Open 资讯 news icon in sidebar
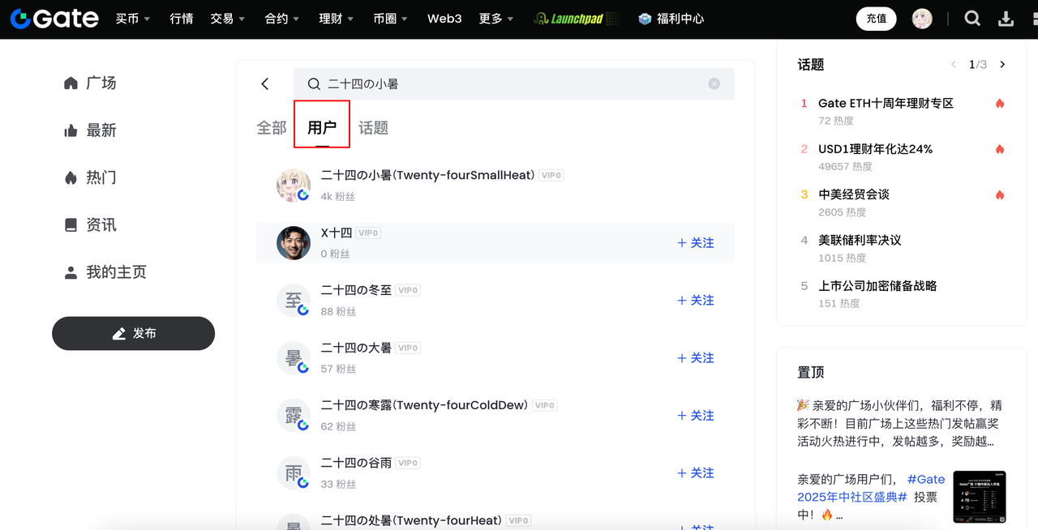 [71, 224]
